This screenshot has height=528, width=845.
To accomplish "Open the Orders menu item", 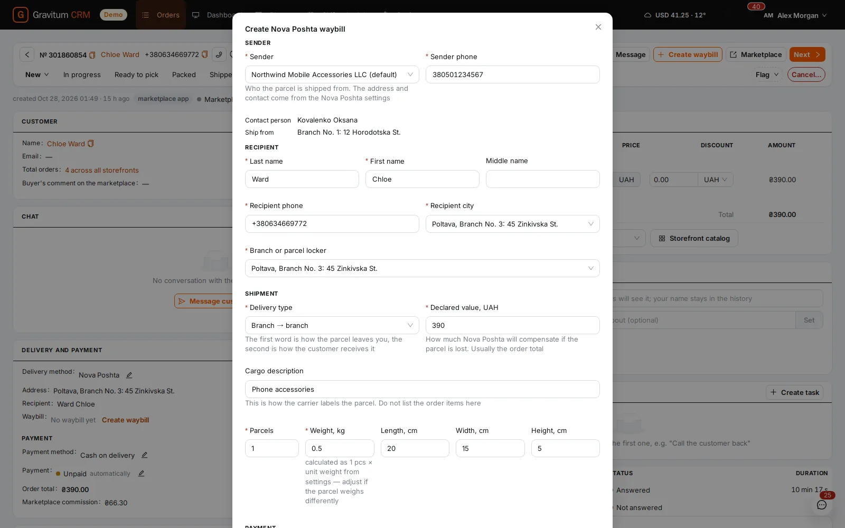I will pyautogui.click(x=161, y=15).
